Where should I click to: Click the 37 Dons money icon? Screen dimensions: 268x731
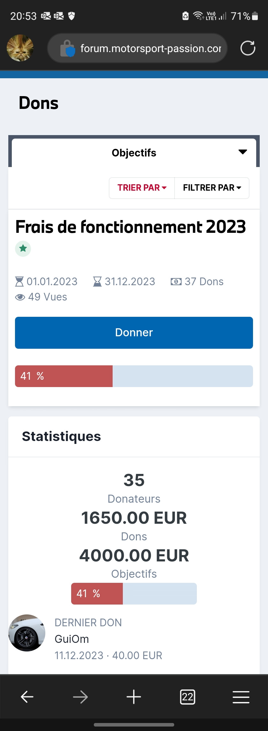[176, 282]
